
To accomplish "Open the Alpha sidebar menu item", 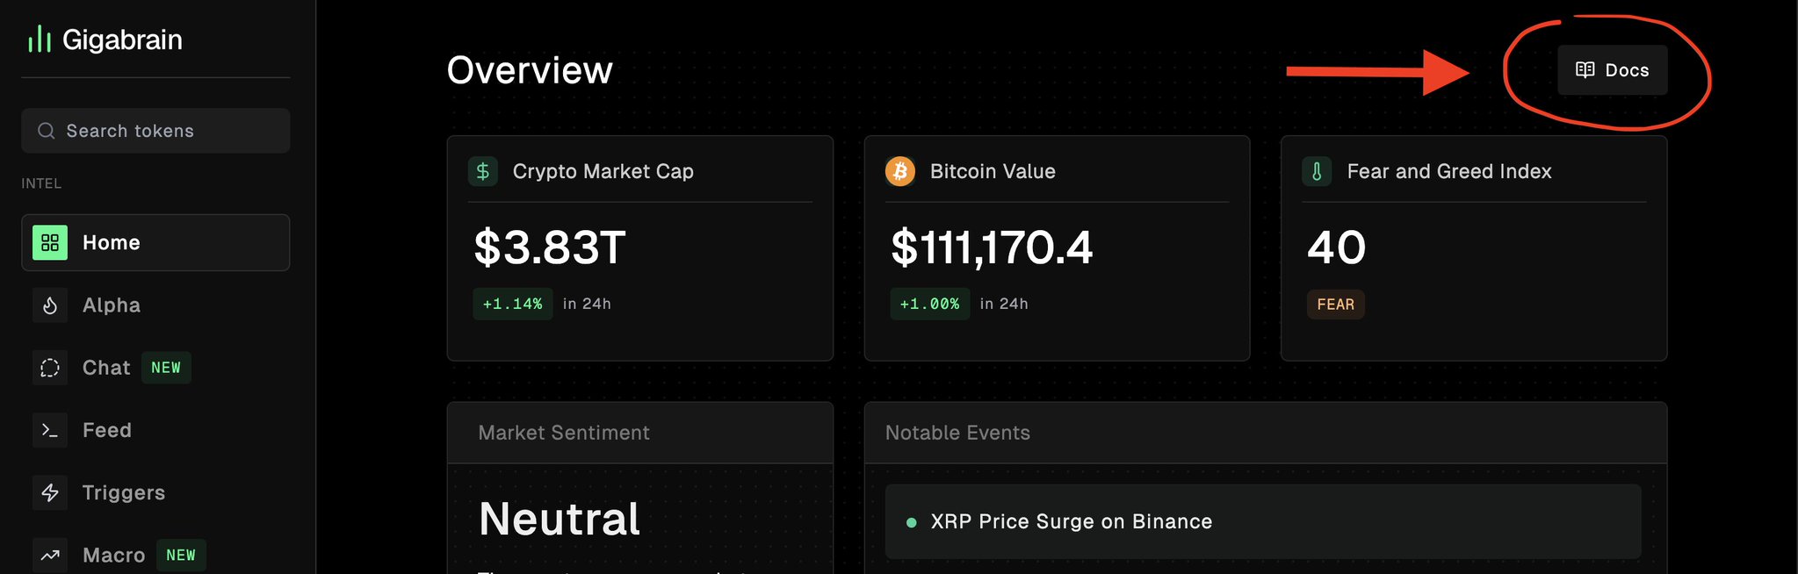I will (112, 305).
